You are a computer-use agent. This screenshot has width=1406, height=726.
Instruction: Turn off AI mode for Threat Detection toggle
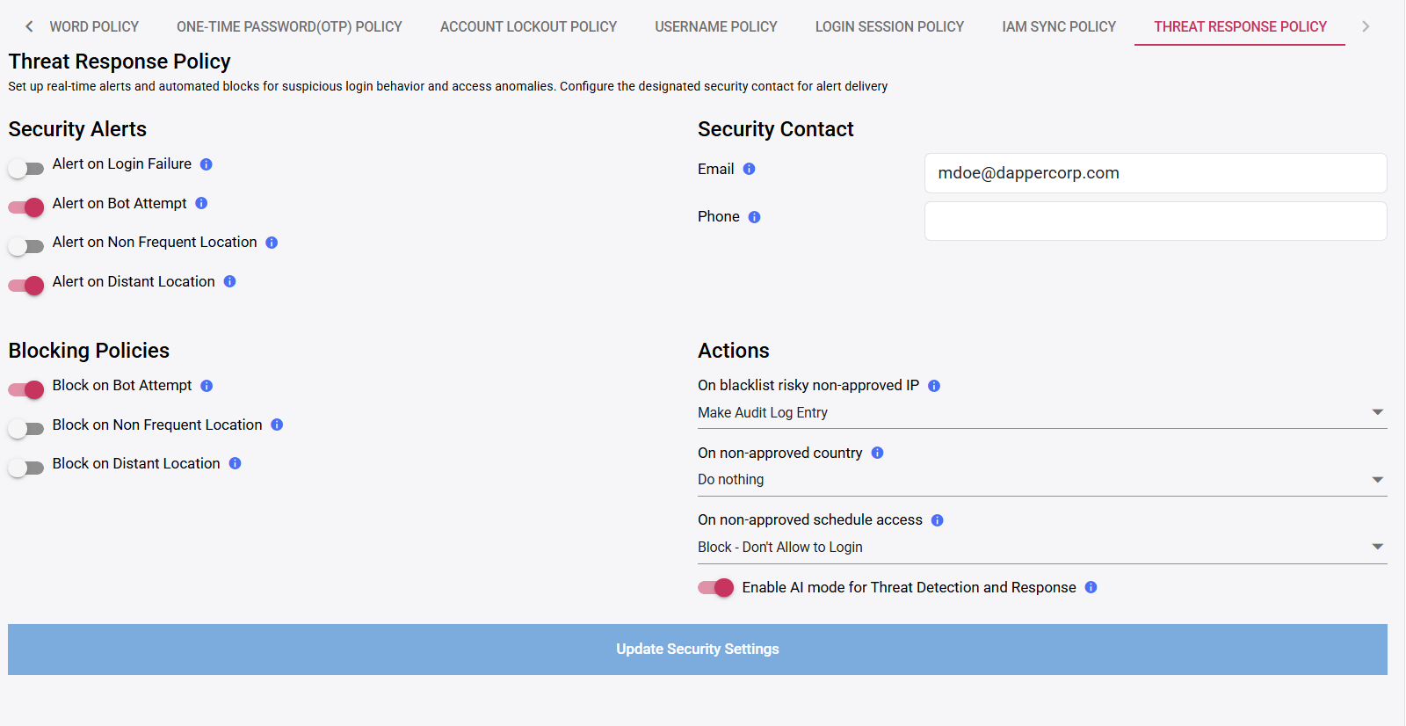coord(715,587)
